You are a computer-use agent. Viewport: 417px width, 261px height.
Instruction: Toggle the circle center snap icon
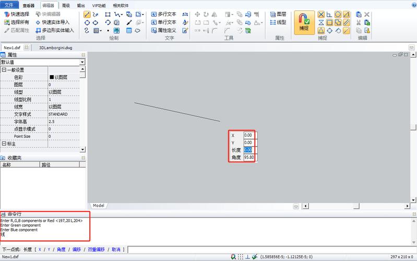(x=338, y=15)
